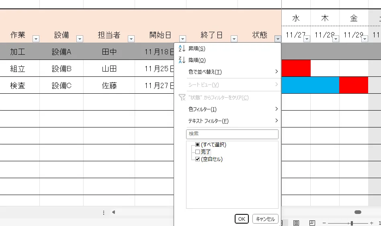Image resolution: width=381 pixels, height=226 pixels.
Task: Expand the 色で並べ替え submenu
Action: coord(228,72)
